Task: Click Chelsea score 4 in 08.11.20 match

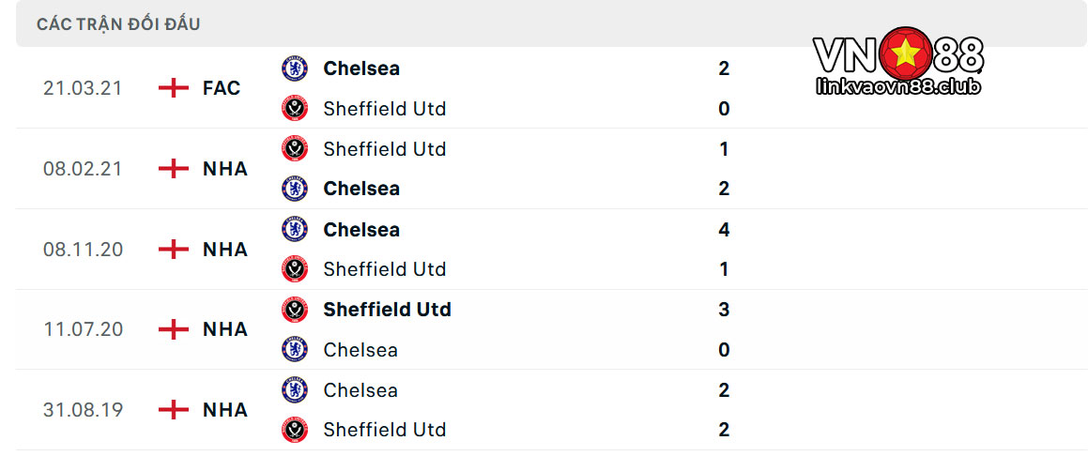Action: point(724,229)
